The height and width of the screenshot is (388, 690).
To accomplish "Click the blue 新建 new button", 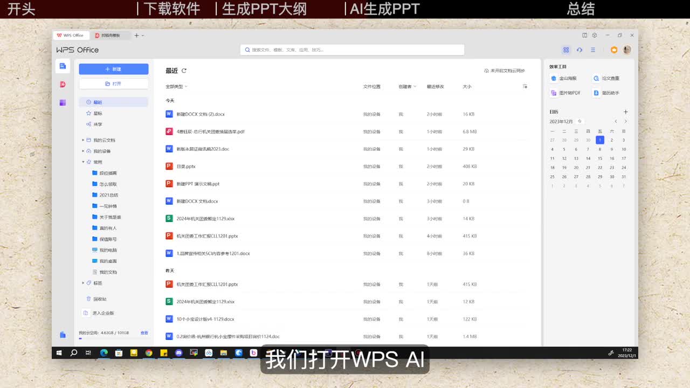I will pyautogui.click(x=113, y=69).
